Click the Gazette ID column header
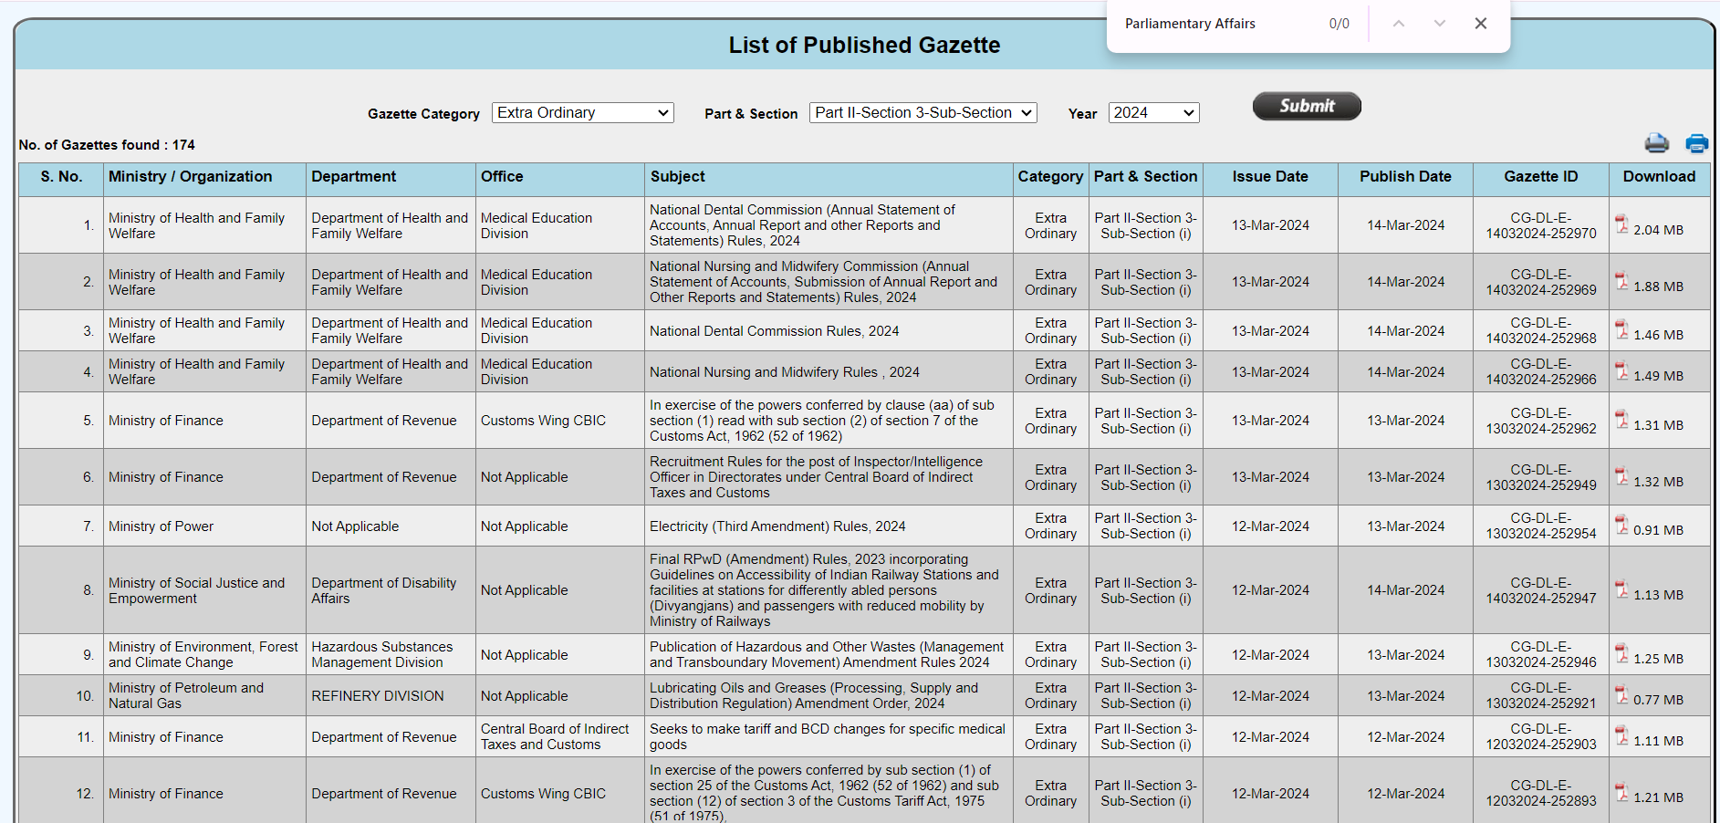The height and width of the screenshot is (823, 1720). (x=1540, y=177)
